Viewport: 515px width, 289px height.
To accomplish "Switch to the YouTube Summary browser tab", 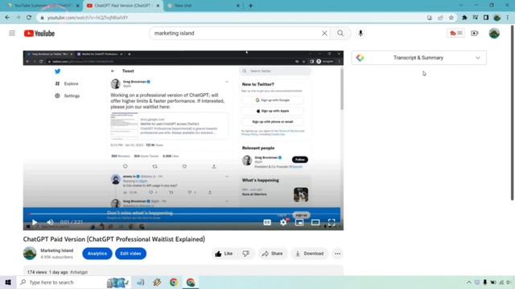I will coord(43,6).
